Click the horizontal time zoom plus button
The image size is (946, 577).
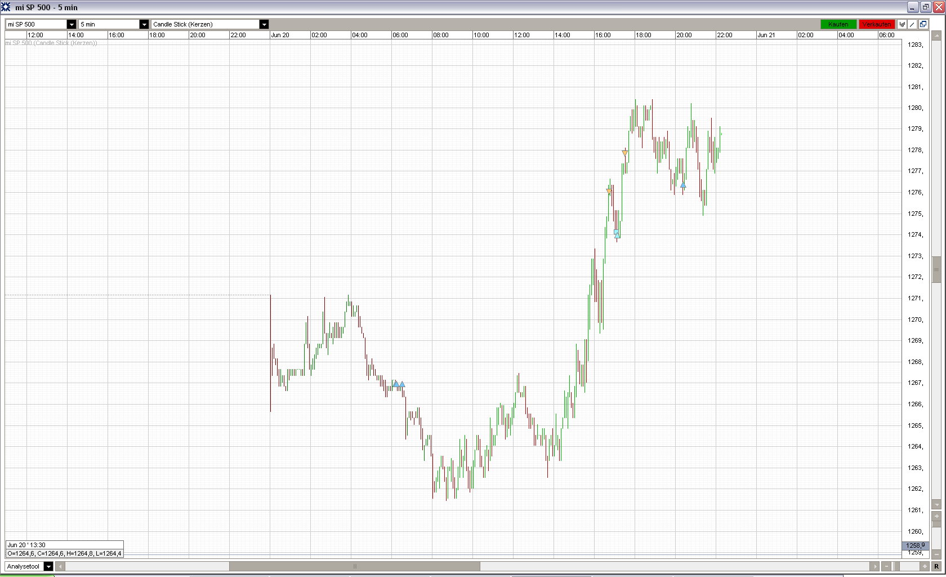pos(925,566)
